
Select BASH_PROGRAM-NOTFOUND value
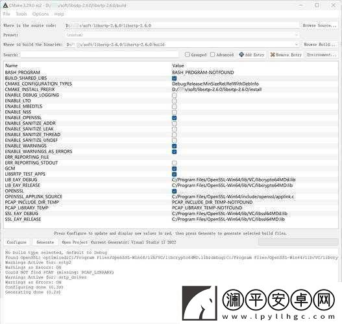click(x=203, y=73)
